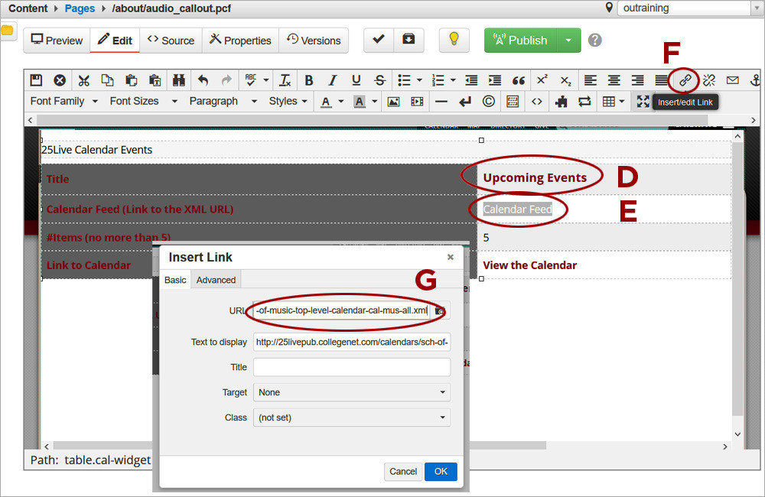The width and height of the screenshot is (765, 497).
Task: Open the Properties tab
Action: pos(240,40)
